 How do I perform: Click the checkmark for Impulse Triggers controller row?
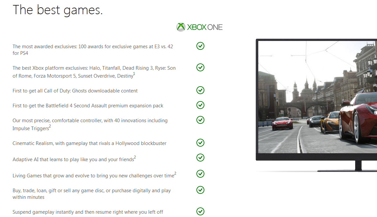click(200, 120)
